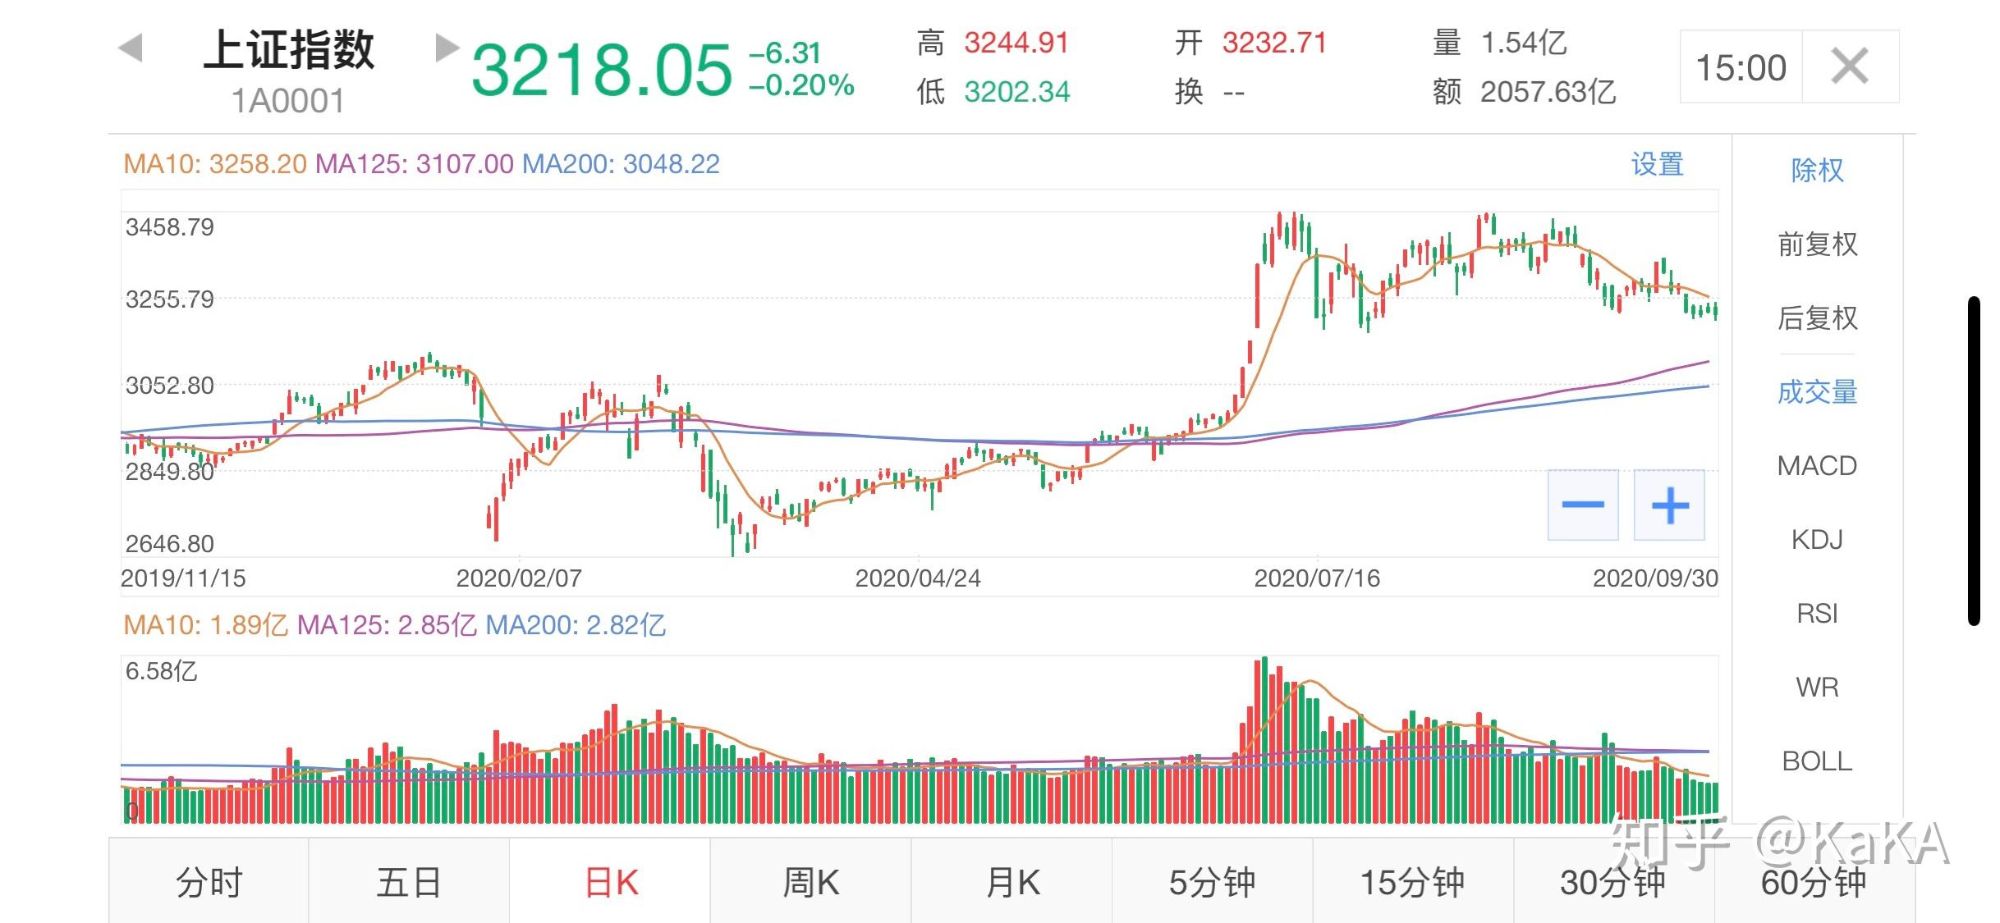Switch indicator to RSI
The width and height of the screenshot is (2000, 923).
(1817, 613)
